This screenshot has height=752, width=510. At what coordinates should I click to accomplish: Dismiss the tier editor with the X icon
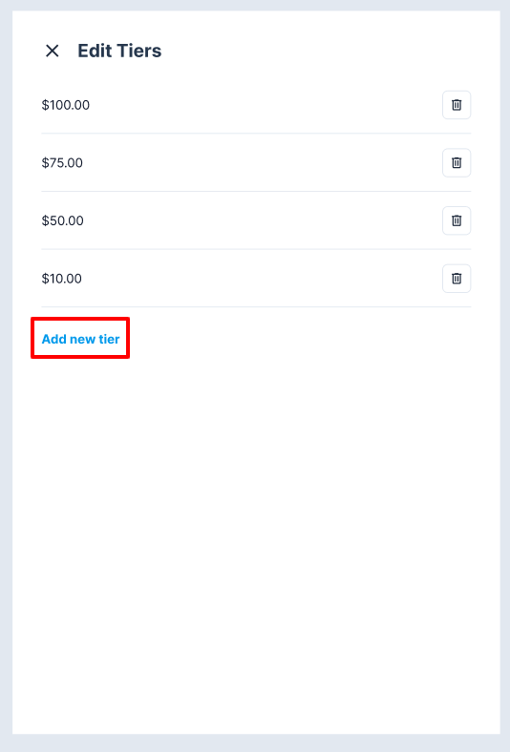(52, 51)
